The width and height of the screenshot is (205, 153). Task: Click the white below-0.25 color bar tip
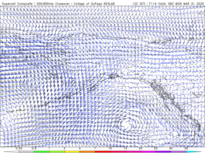coord(11,152)
